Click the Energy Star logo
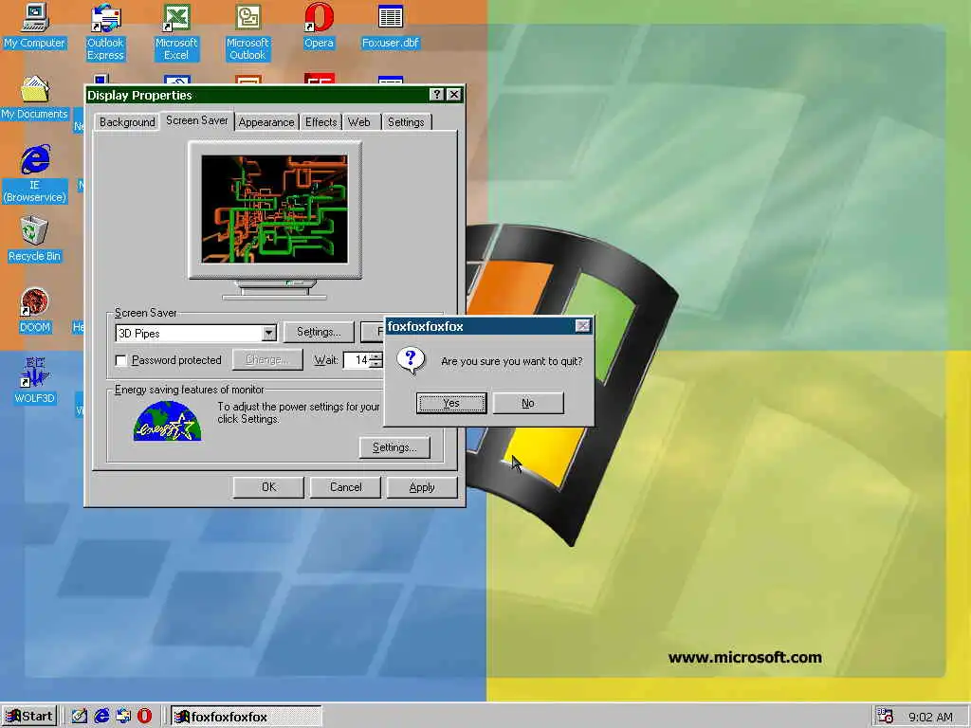Screen dimensions: 971x728 pos(167,421)
